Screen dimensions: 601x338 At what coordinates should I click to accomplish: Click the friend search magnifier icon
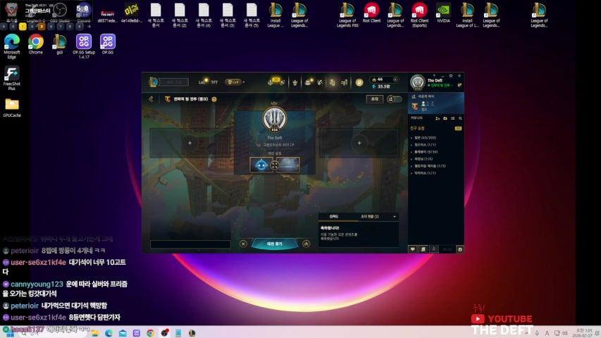[460, 118]
